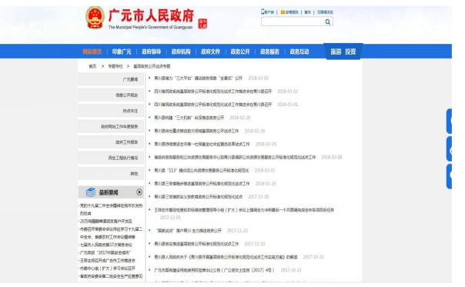Open the mobile client phone icon
This screenshot has height=287, width=465.
(263, 12)
